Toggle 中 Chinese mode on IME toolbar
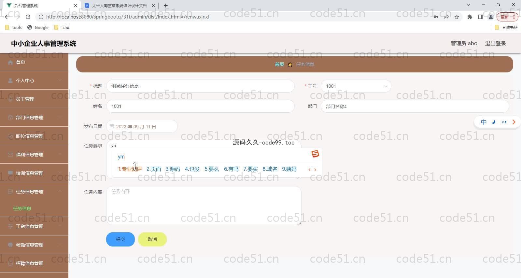The image size is (521, 278). [484, 122]
